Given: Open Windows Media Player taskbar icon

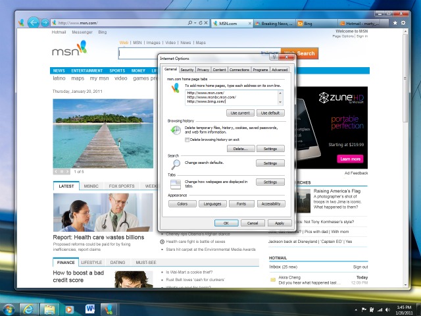Looking at the screenshot, I should point(69,309).
